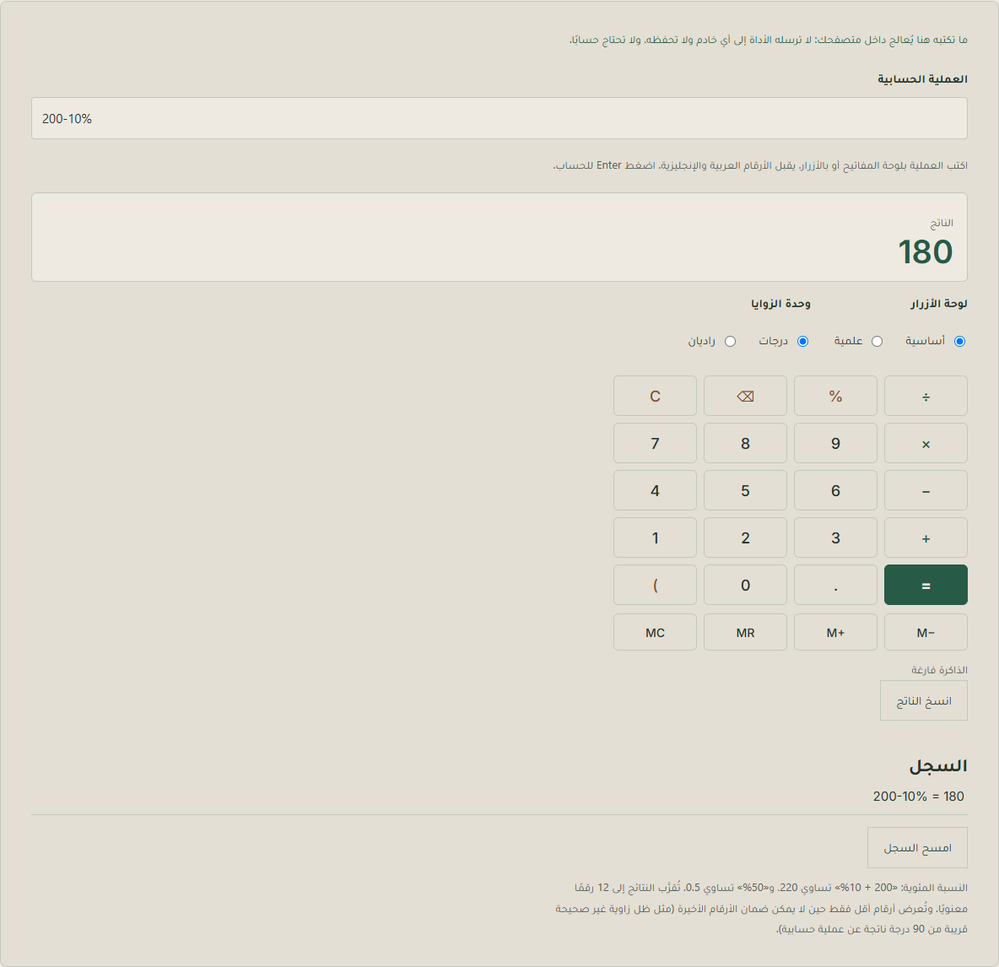
Task: Select راديان angle unit radio
Action: click(x=730, y=342)
